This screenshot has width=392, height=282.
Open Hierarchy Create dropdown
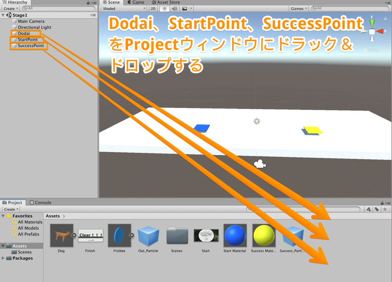[x=11, y=8]
